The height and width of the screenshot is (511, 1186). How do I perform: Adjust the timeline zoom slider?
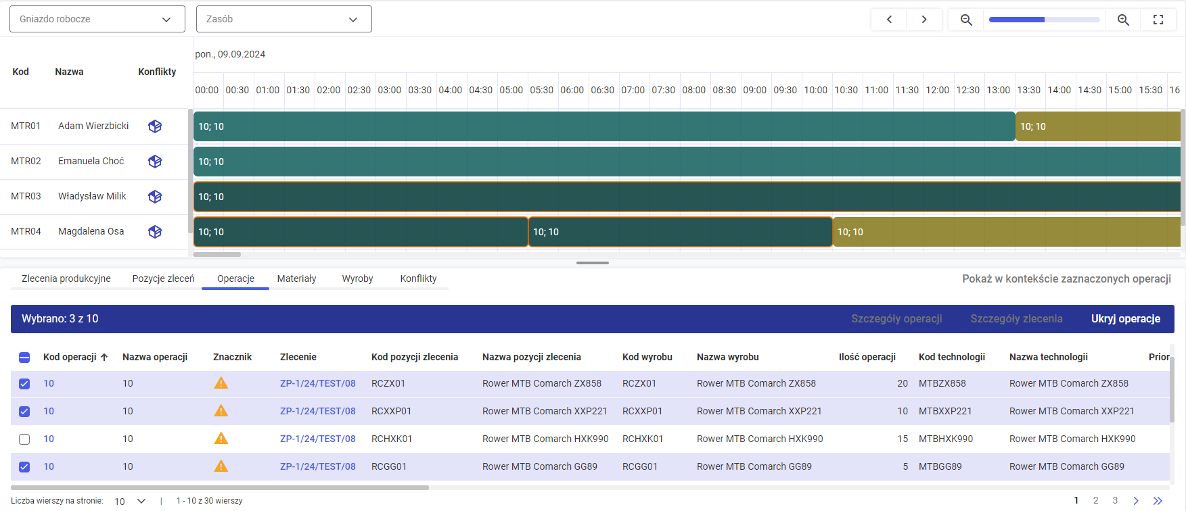point(1044,20)
